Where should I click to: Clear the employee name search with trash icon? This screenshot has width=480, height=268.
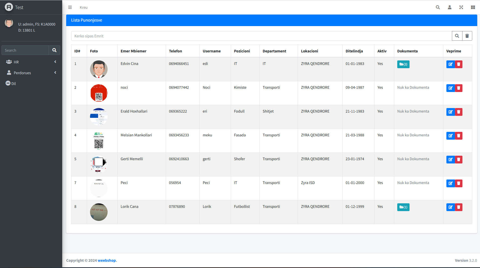[467, 36]
